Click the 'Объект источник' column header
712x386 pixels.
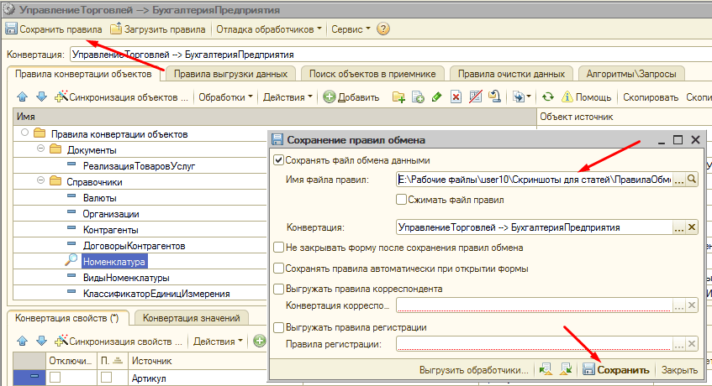625,117
